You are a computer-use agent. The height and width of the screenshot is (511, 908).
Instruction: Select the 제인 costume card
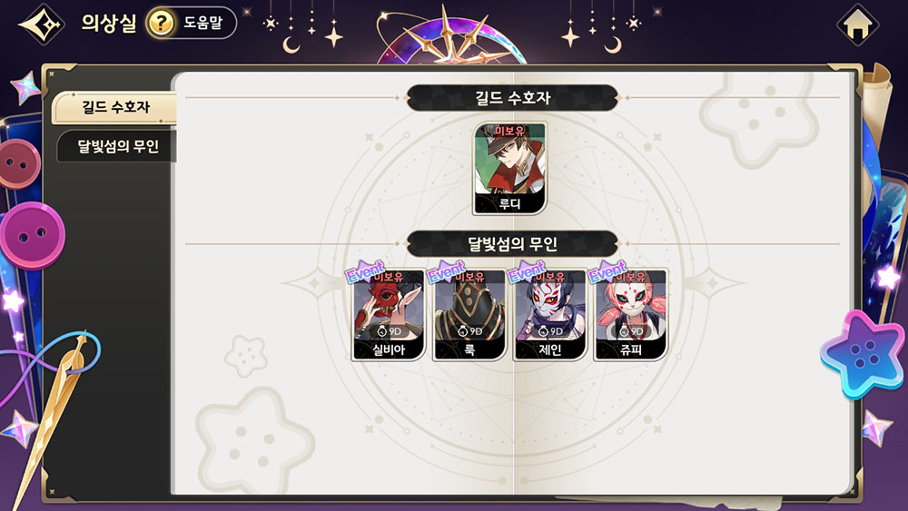pos(550,315)
